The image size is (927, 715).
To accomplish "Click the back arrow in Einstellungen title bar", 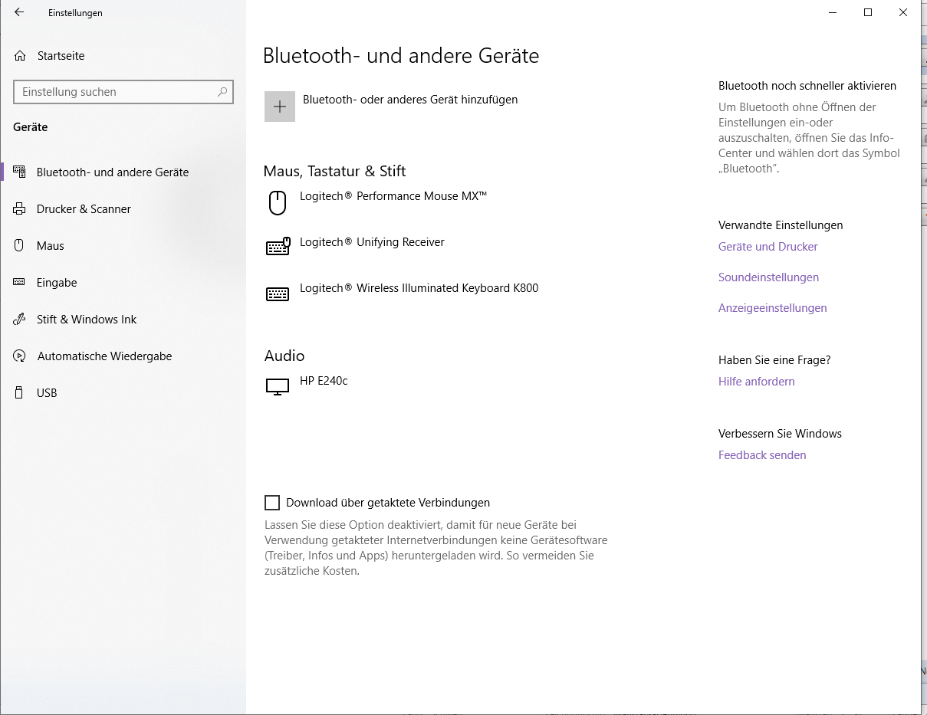I will pyautogui.click(x=19, y=12).
